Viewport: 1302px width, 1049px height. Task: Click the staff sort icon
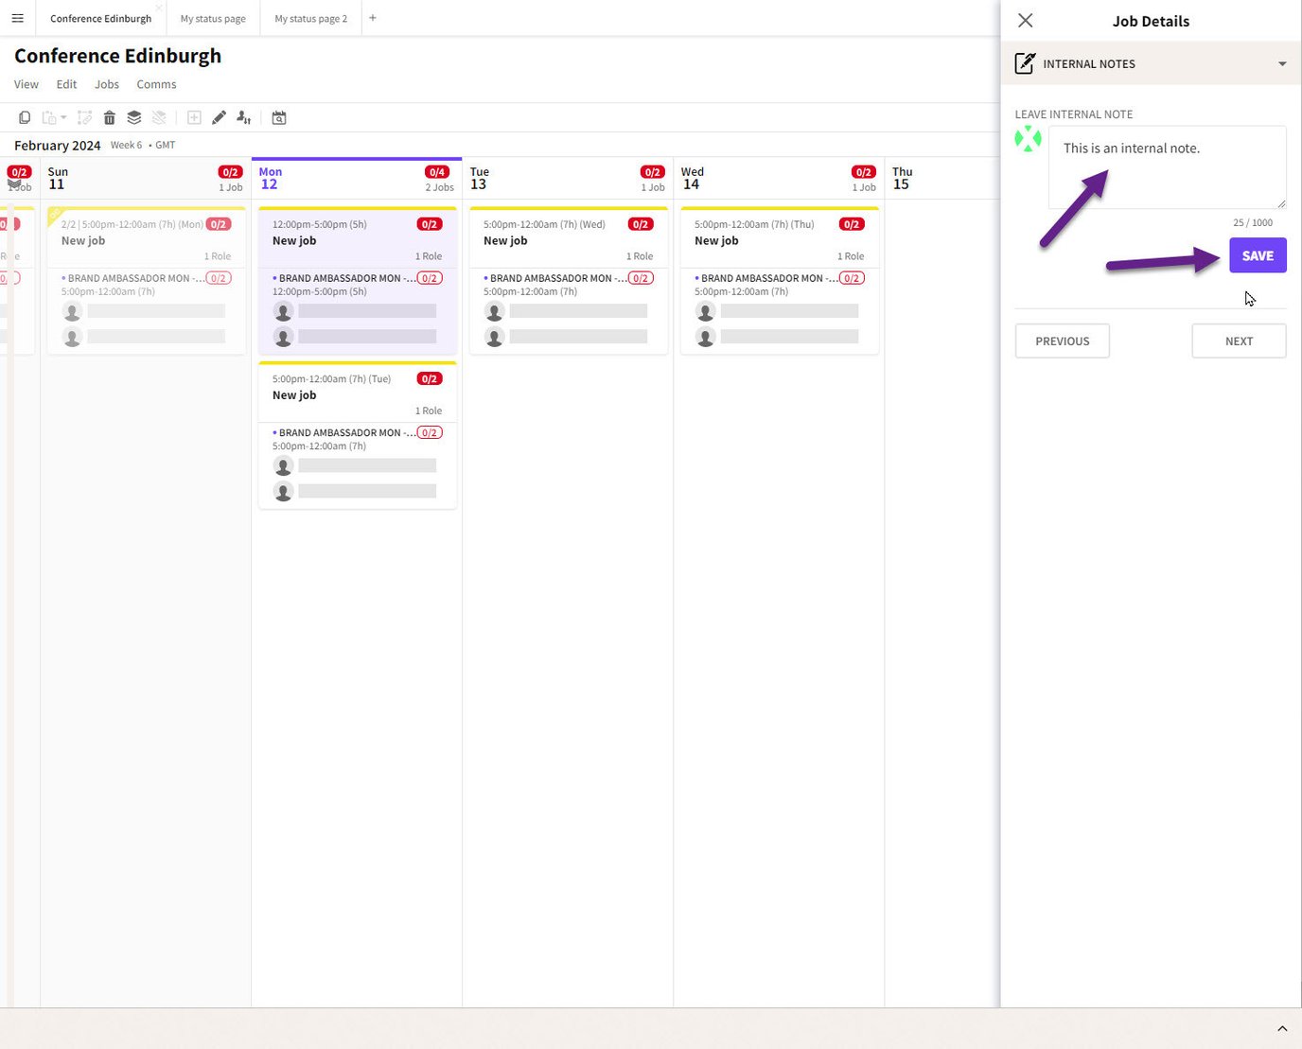[244, 117]
